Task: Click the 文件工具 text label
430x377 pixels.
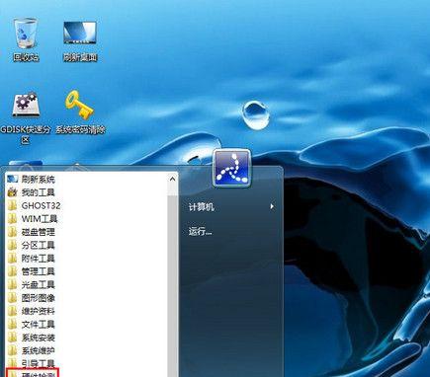Action: [x=38, y=325]
